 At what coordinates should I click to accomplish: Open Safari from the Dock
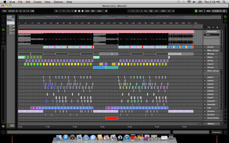click(86, 138)
